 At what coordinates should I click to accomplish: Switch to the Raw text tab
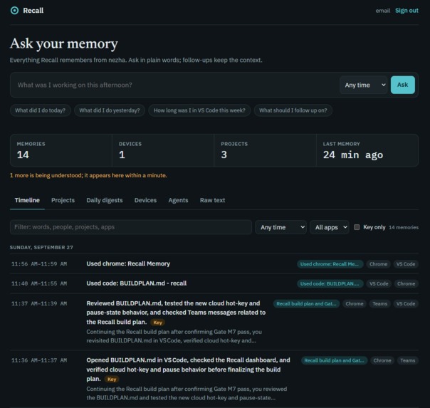(212, 200)
